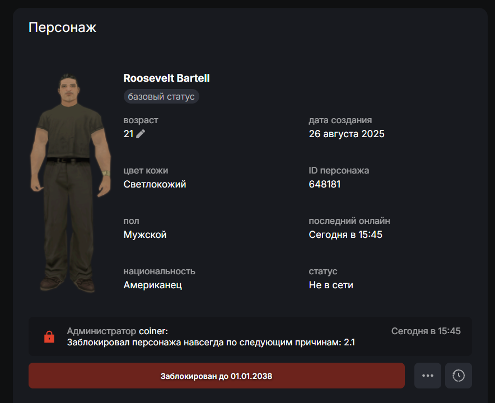Click the gender value "Мужской"
Image resolution: width=495 pixels, height=403 pixels.
[145, 235]
